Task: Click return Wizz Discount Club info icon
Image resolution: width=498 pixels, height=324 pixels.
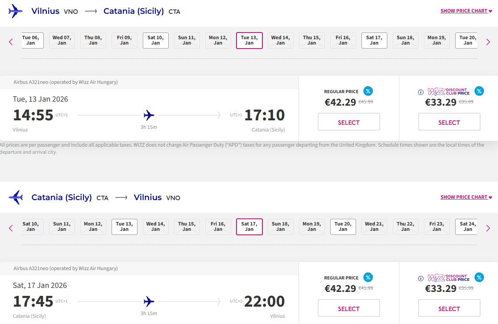Action: click(420, 279)
